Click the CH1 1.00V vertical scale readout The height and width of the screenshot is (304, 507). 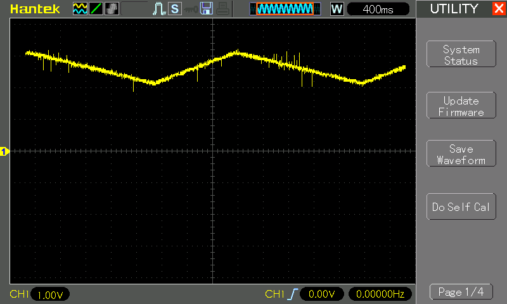click(x=49, y=294)
